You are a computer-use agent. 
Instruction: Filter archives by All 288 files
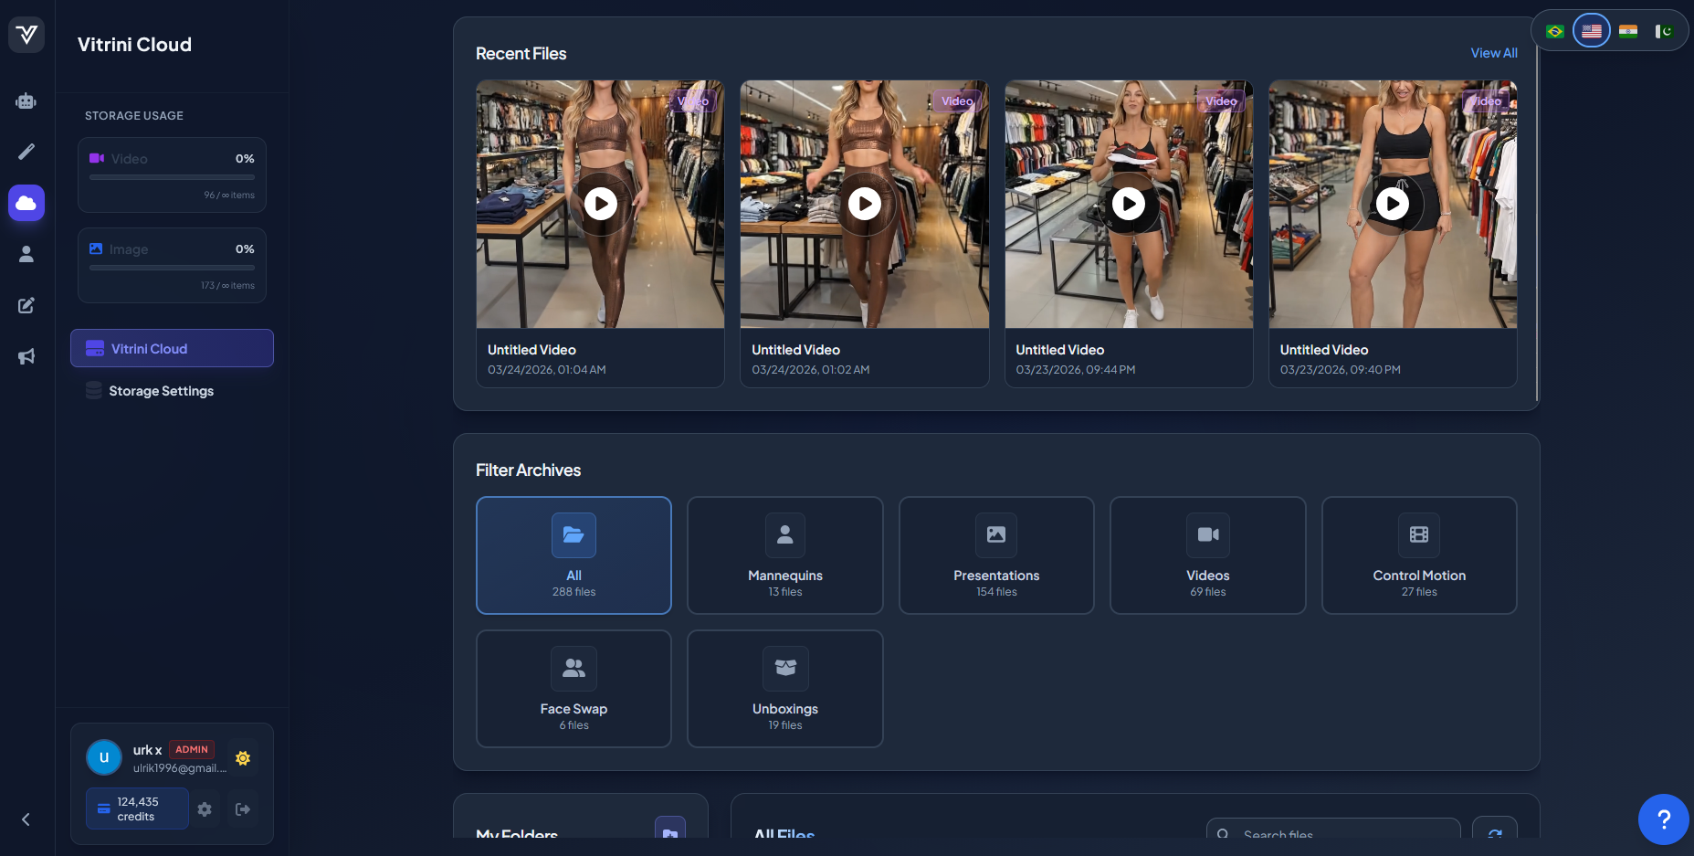point(573,555)
